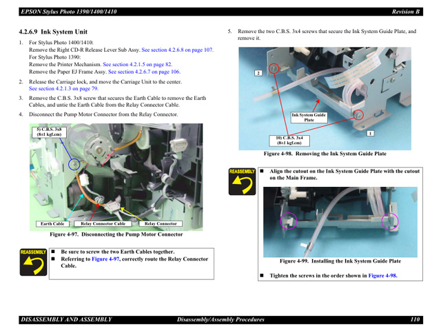Follow the section 4.2.1.5 page 82 link
The image size is (441, 331).
point(137,64)
